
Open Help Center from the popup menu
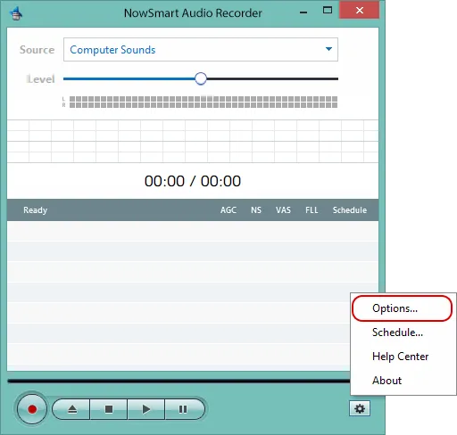point(403,357)
